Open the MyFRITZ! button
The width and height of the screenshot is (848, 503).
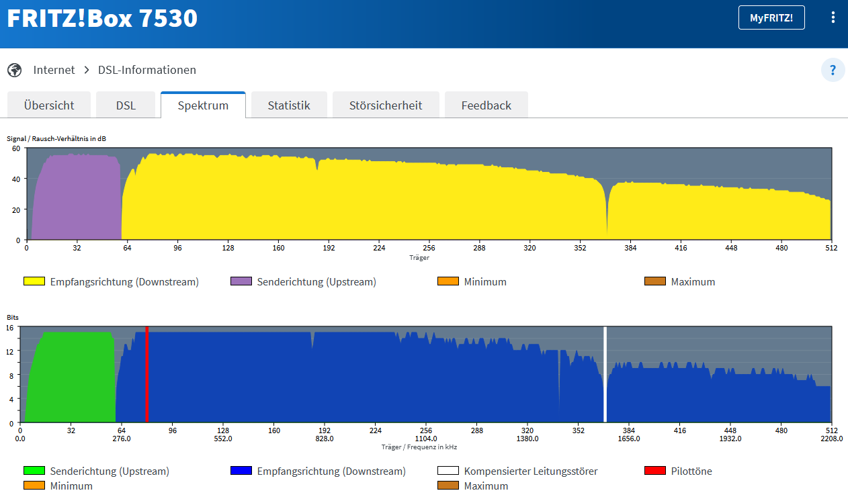coord(771,18)
